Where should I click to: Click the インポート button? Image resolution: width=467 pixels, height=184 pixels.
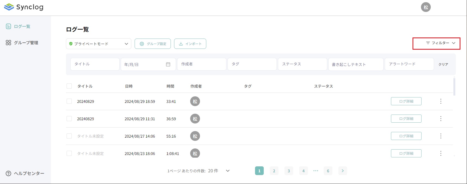[190, 44]
